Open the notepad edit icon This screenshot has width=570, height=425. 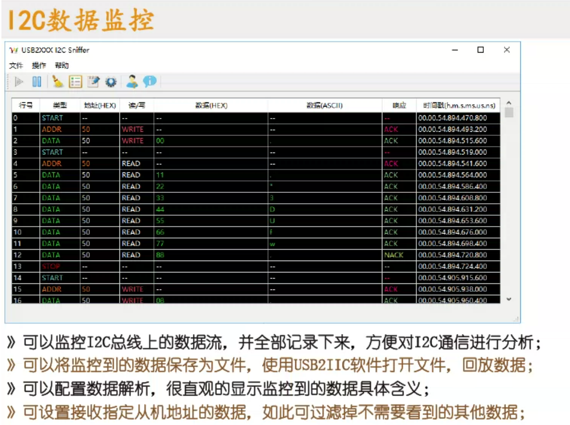tap(93, 82)
